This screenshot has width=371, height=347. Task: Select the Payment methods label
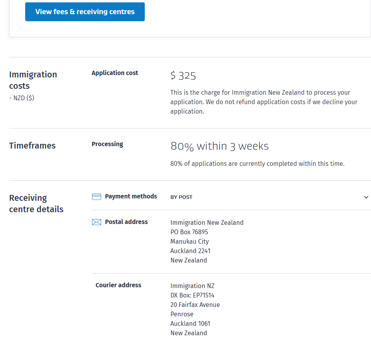click(131, 196)
